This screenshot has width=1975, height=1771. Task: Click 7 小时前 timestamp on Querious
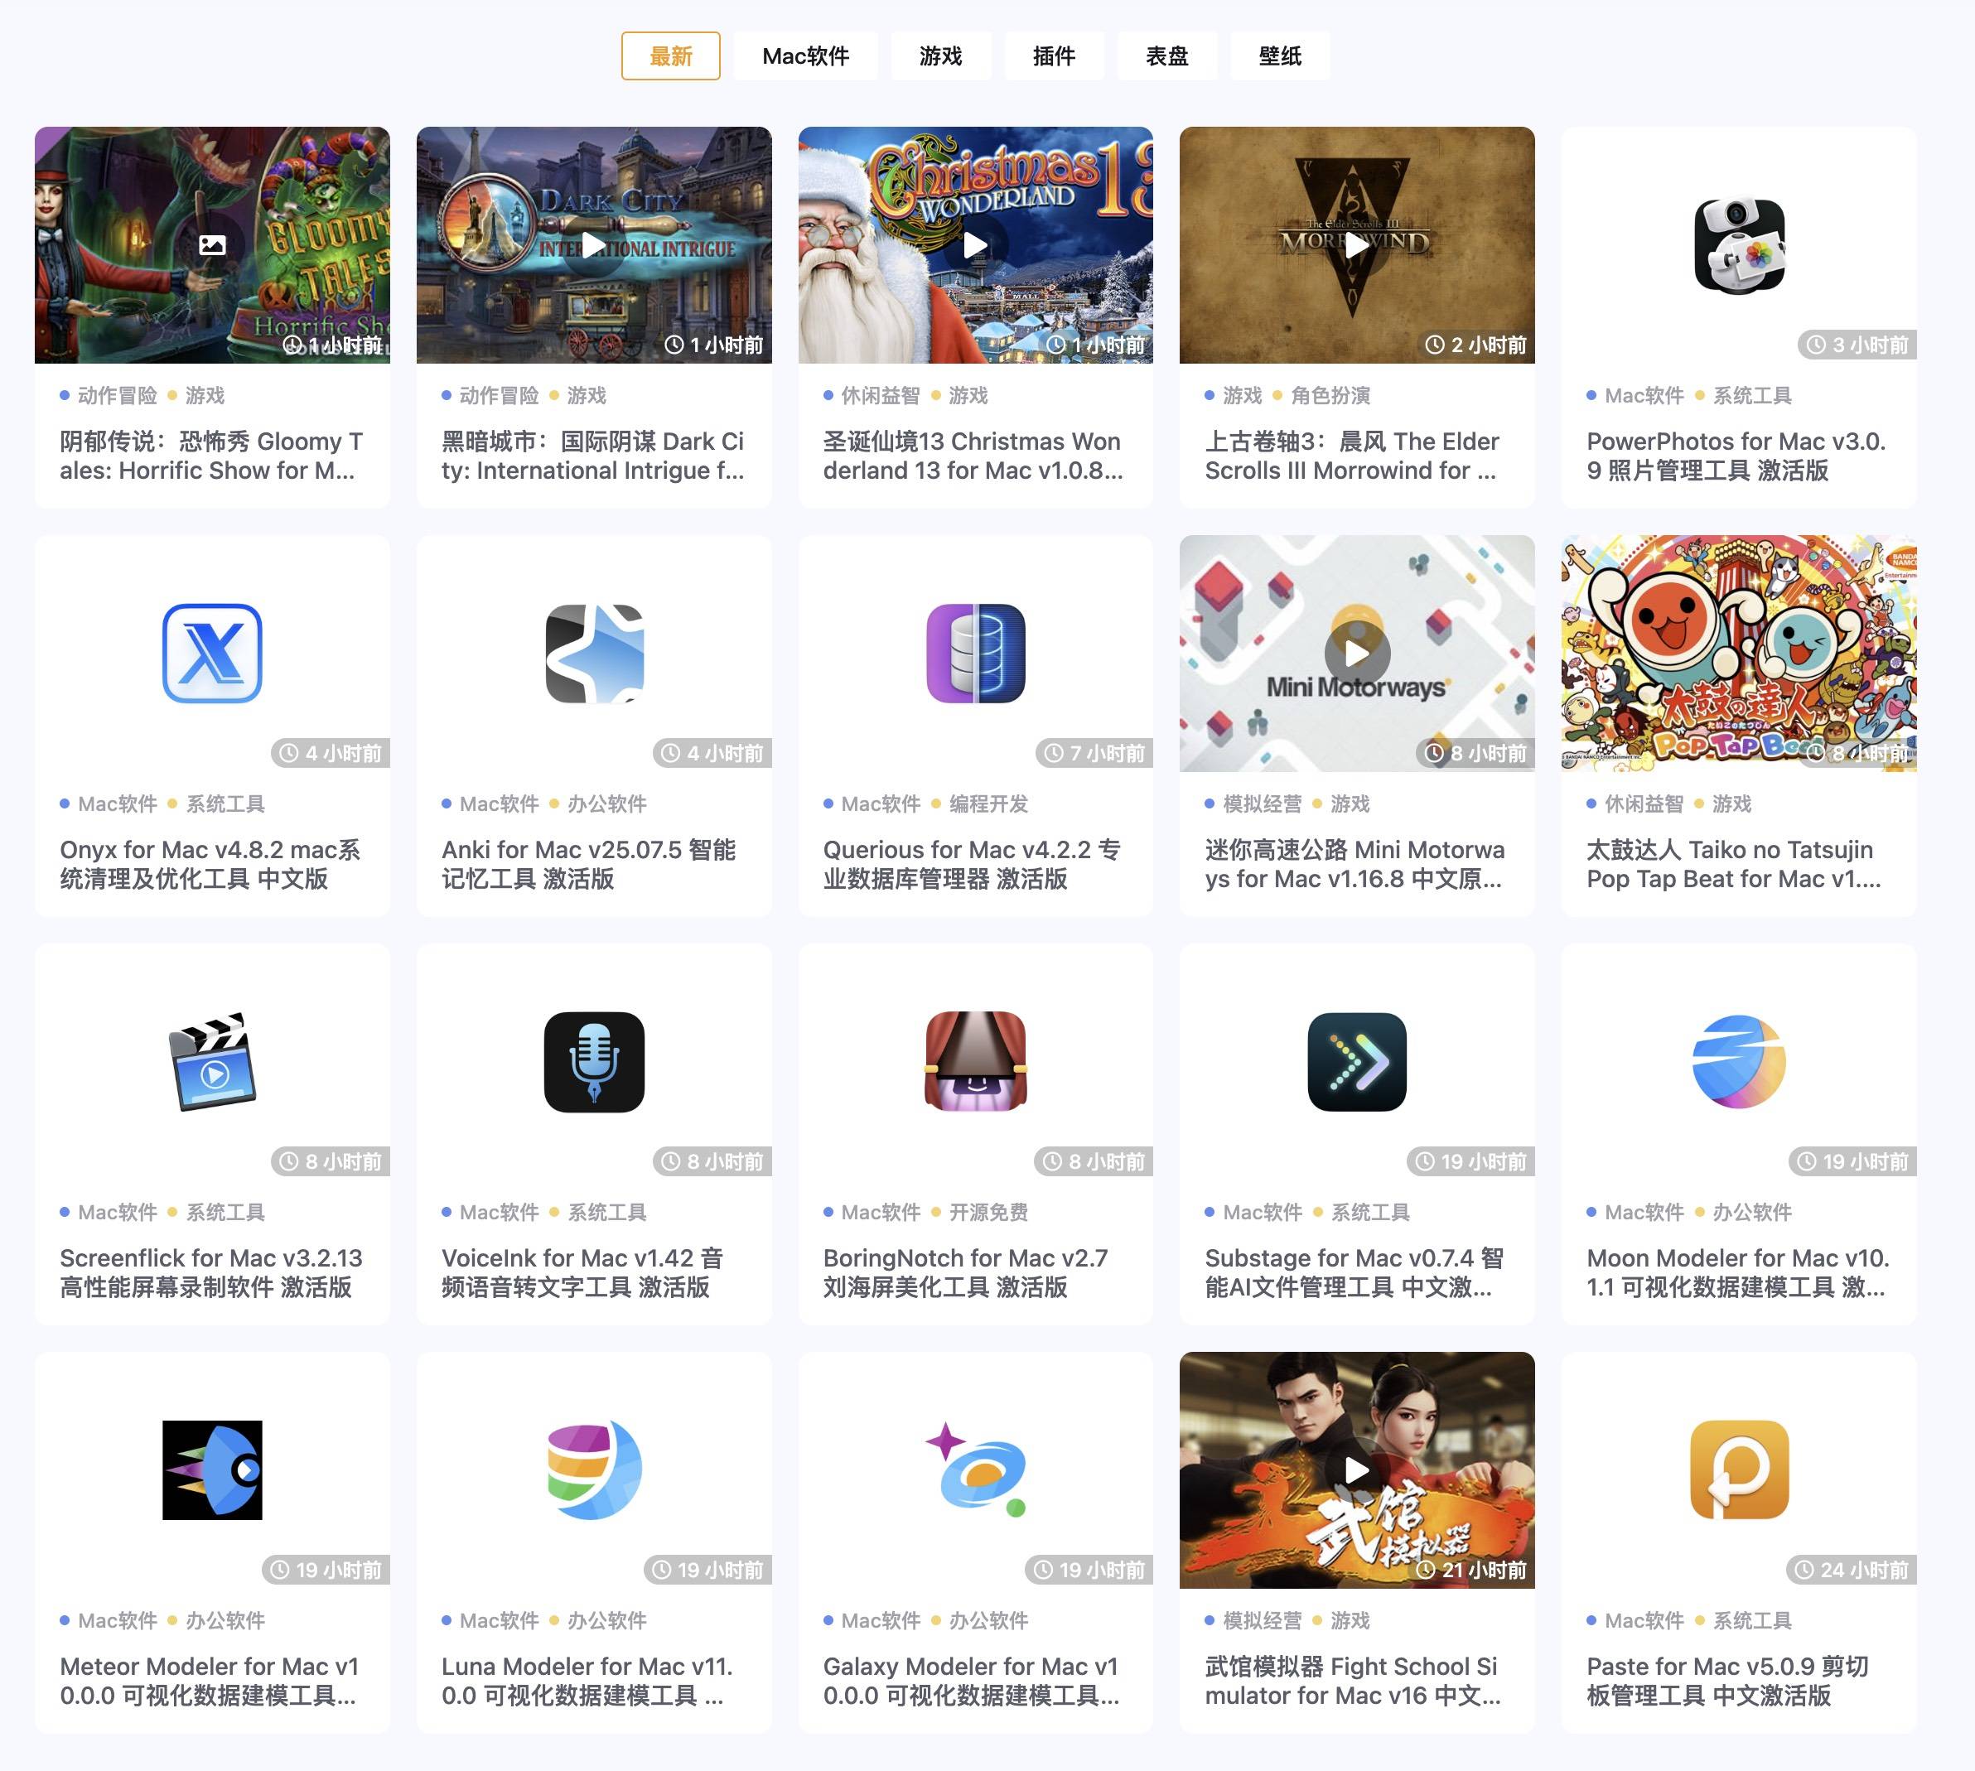[x=1094, y=753]
